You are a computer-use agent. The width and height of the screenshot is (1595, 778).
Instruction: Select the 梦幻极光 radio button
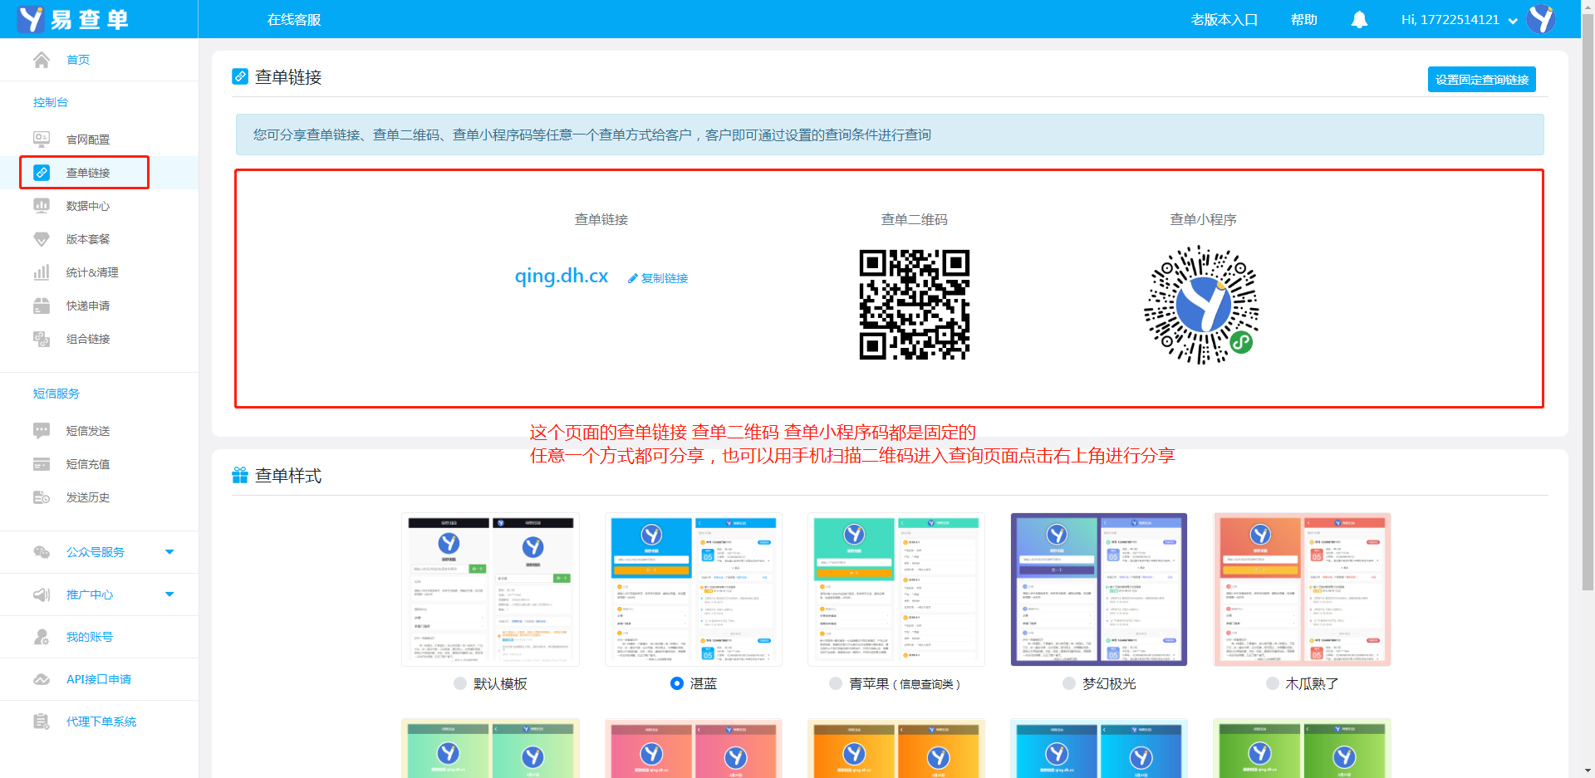(1069, 683)
